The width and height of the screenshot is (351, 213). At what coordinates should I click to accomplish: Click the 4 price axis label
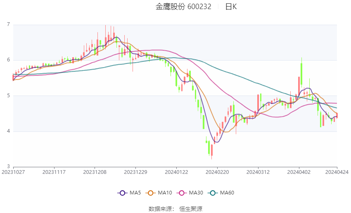click(9, 131)
